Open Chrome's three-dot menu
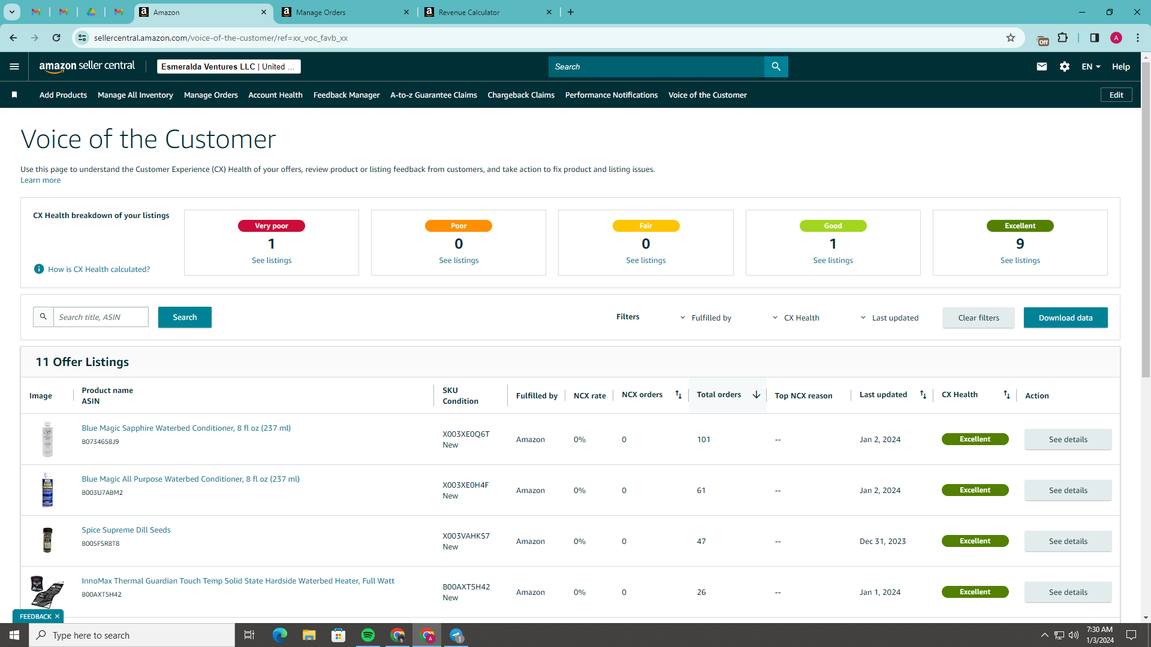 [1138, 38]
